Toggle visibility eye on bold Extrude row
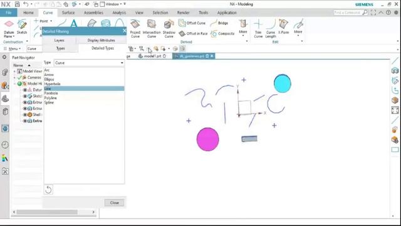This screenshot has width=401, height=226. [x=25, y=121]
